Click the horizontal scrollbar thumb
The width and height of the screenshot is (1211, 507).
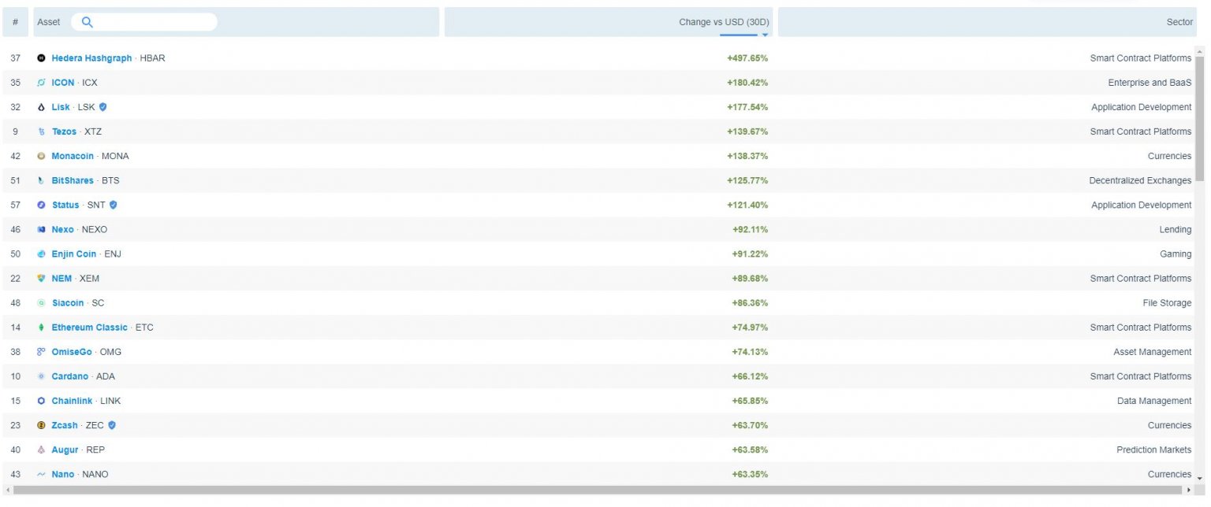[599, 490]
